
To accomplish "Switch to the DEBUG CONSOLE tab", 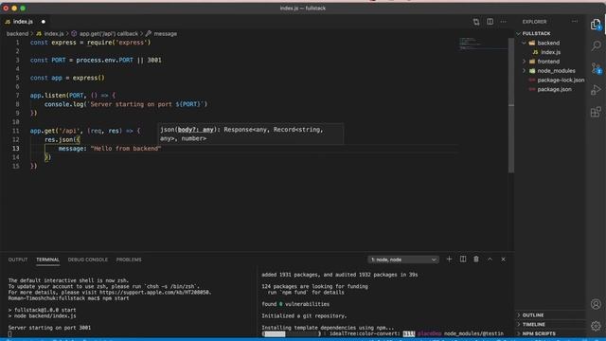I will coord(88,260).
